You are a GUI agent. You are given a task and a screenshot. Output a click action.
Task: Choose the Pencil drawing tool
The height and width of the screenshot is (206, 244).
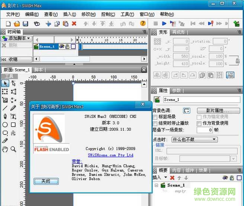pos(13,108)
